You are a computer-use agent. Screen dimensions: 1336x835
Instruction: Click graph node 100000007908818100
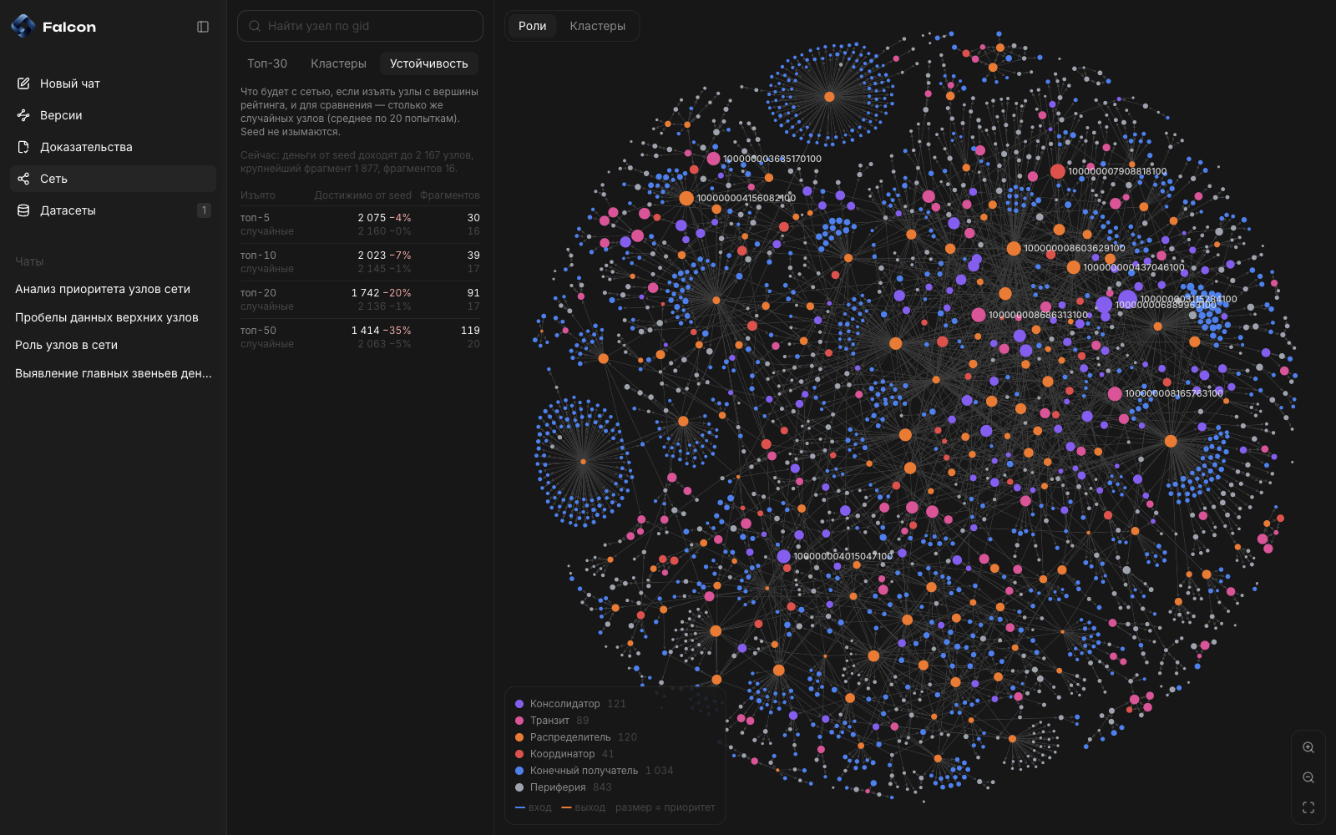tap(1057, 171)
